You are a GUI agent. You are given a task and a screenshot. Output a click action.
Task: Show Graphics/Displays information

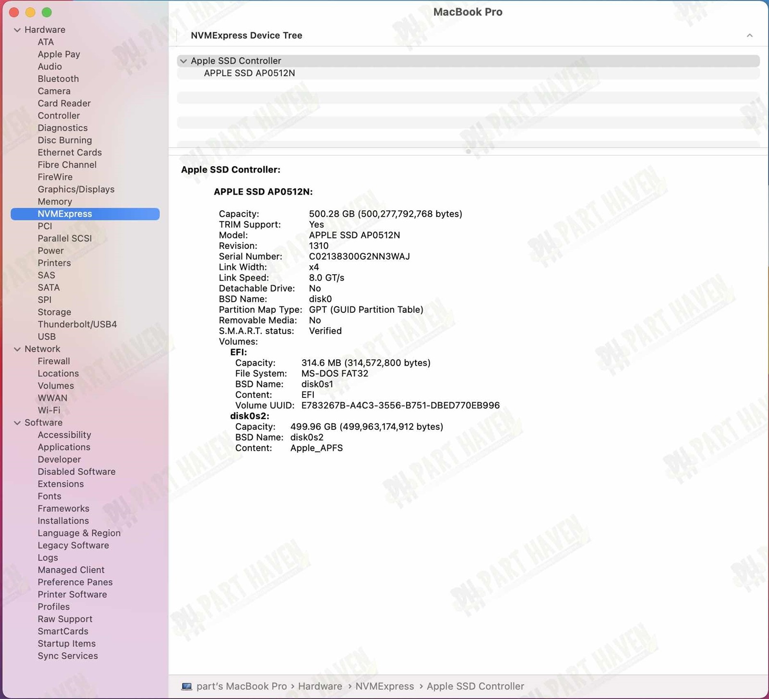point(76,189)
